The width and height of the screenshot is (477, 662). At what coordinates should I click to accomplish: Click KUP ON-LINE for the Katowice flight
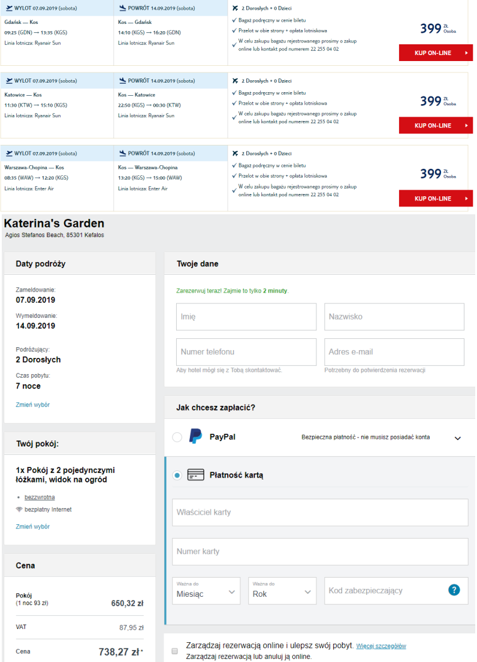[x=436, y=126]
